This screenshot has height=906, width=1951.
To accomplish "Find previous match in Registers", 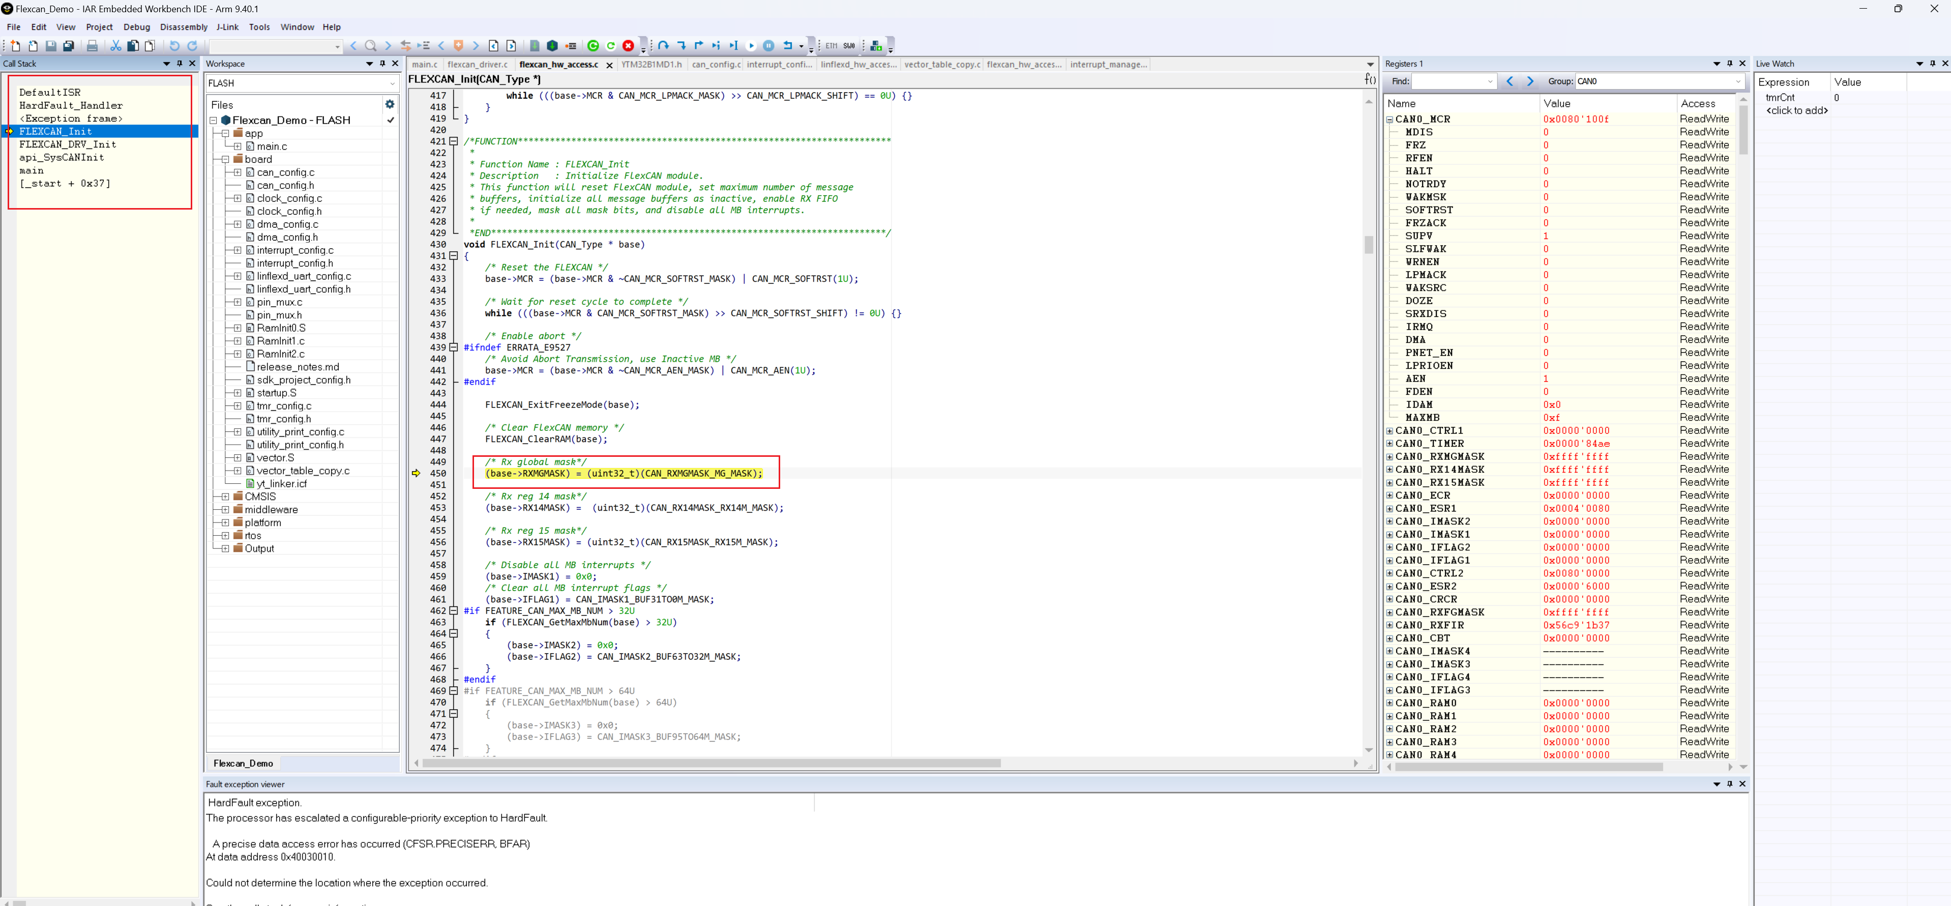I will pyautogui.click(x=1510, y=81).
